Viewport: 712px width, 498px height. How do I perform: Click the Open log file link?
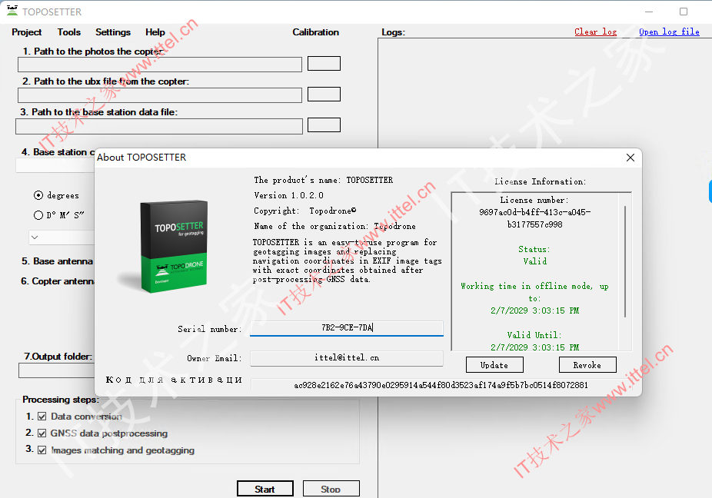tap(669, 32)
